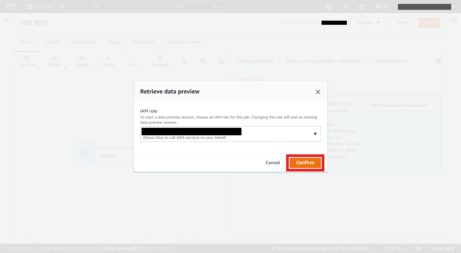Open the IAM role dropdown
Image resolution: width=461 pixels, height=253 pixels.
pos(230,134)
